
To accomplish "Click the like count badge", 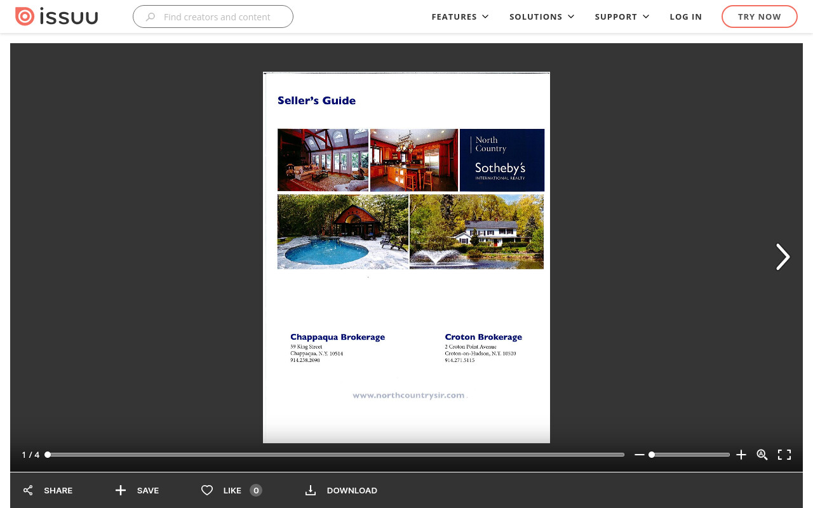I will [256, 490].
